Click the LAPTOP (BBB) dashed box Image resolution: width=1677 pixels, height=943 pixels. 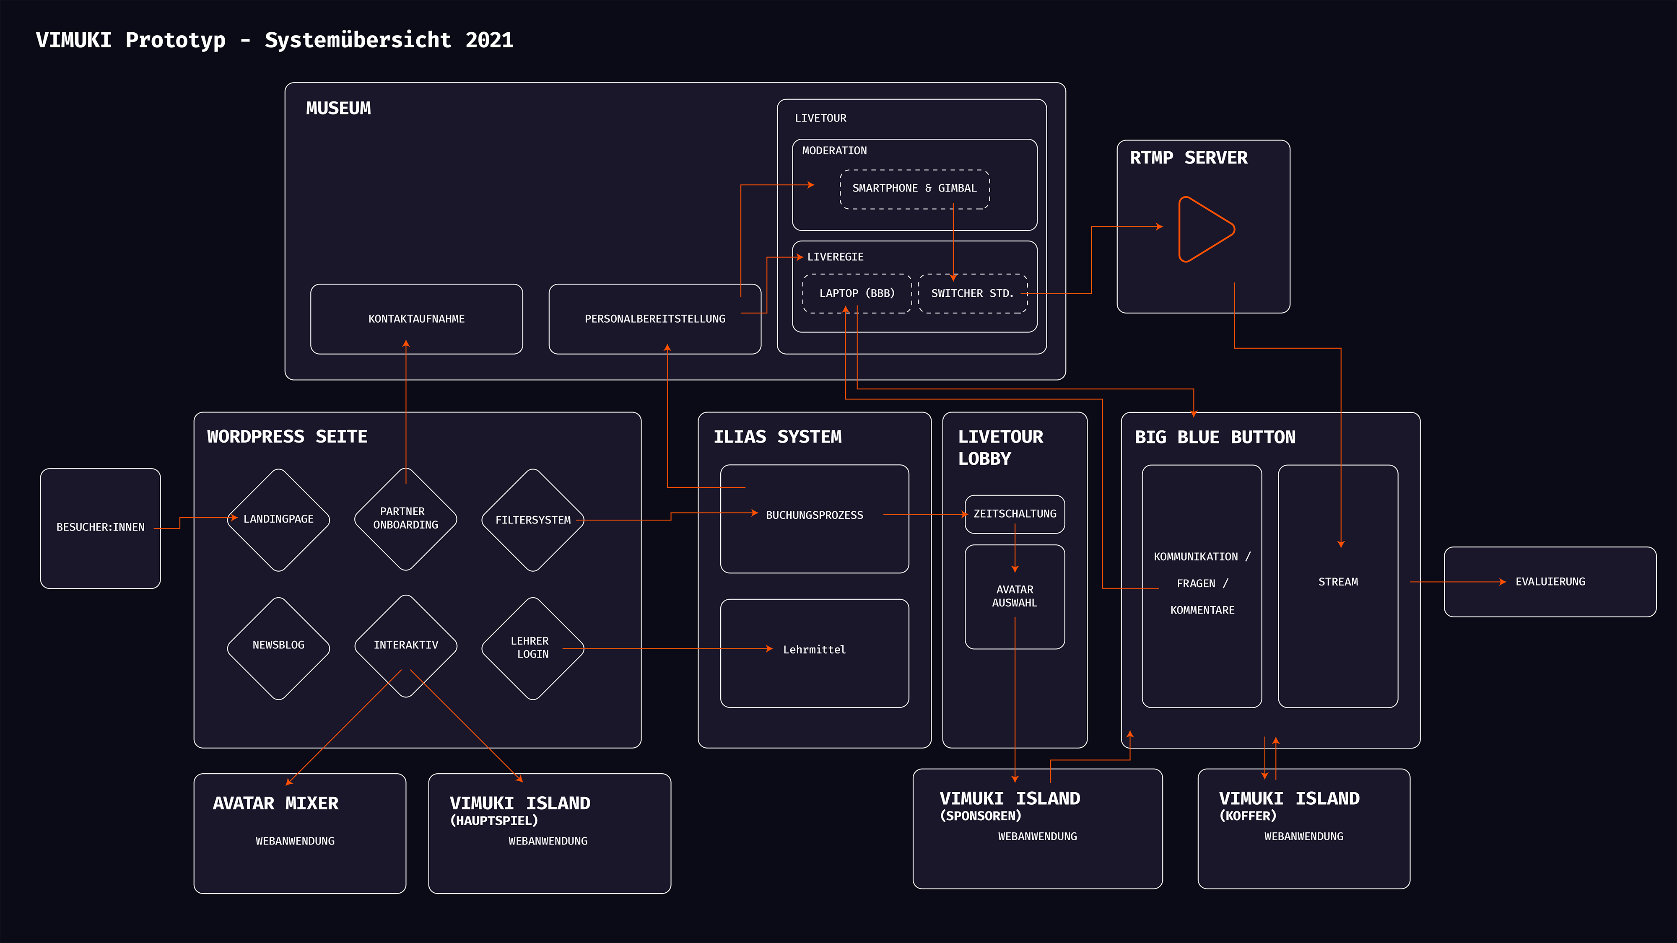pyautogui.click(x=857, y=293)
